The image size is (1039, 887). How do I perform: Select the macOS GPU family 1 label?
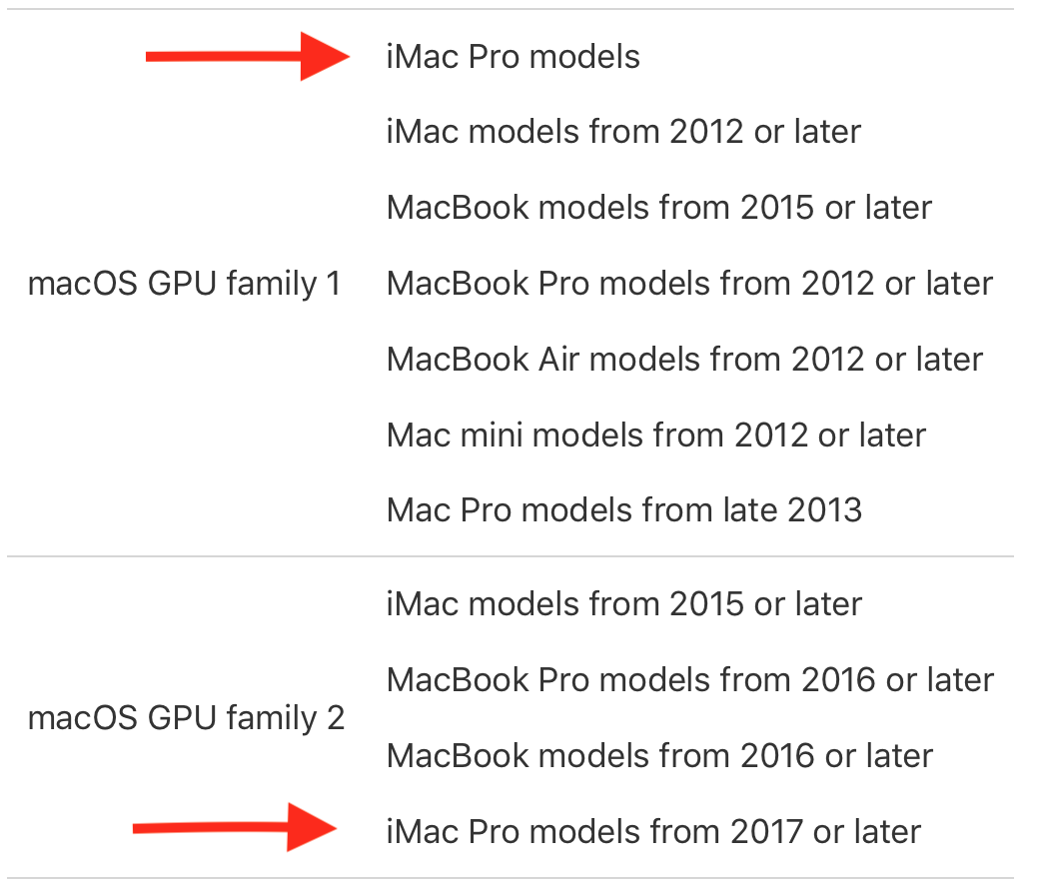tap(184, 284)
